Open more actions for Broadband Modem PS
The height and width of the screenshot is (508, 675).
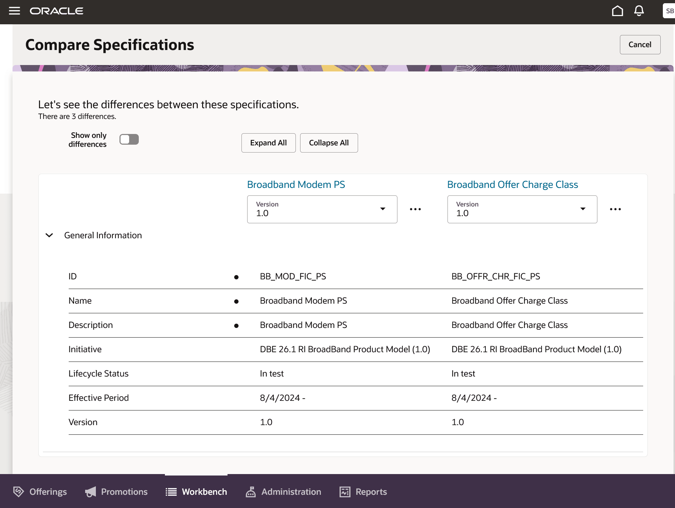click(x=415, y=209)
